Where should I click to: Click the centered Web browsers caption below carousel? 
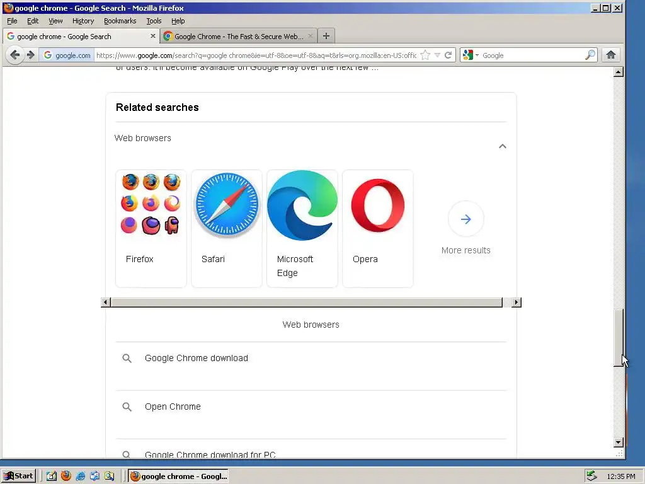(311, 325)
